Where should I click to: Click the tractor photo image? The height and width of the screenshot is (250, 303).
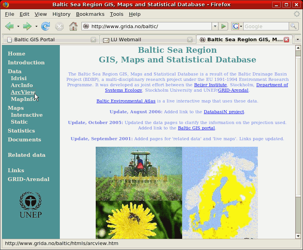click(139, 174)
